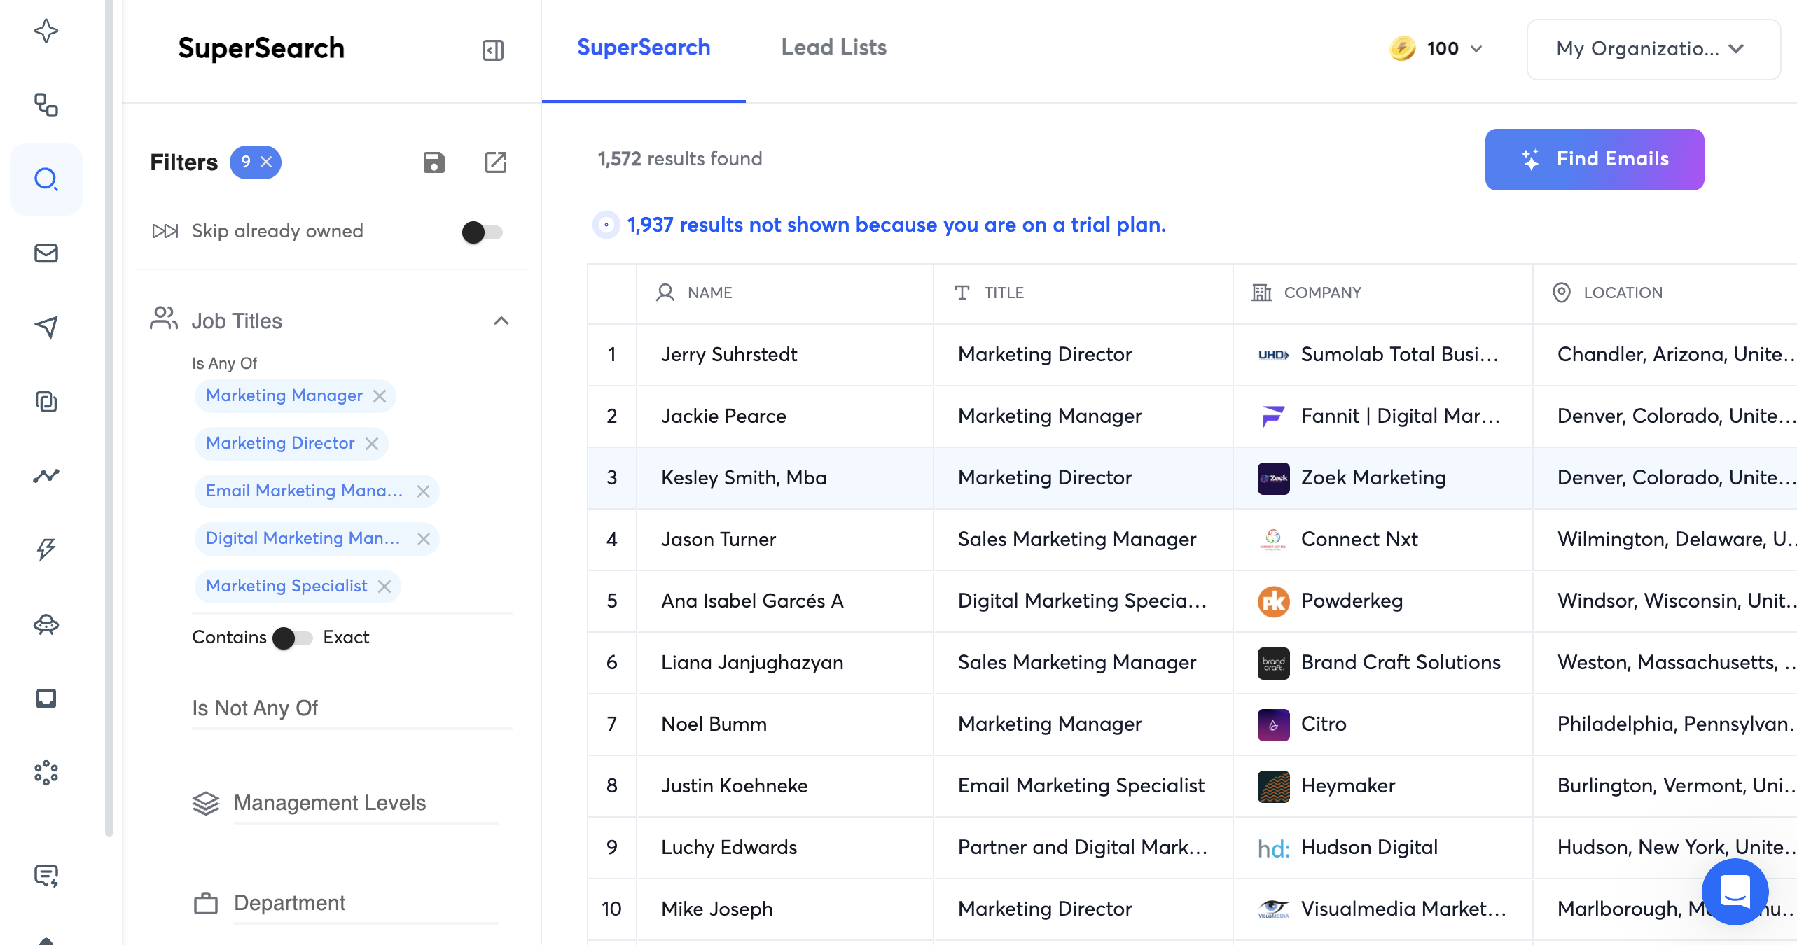
Task: Click the lightning bolt sidebar icon
Action: 46,549
